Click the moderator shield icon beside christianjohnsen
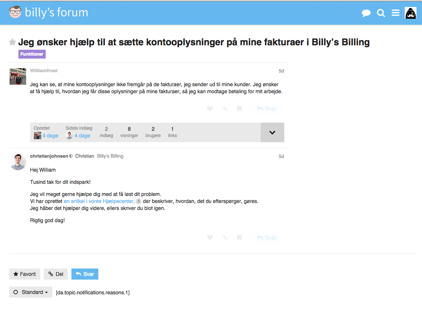Screen dimensions: 422x312 click(x=71, y=156)
